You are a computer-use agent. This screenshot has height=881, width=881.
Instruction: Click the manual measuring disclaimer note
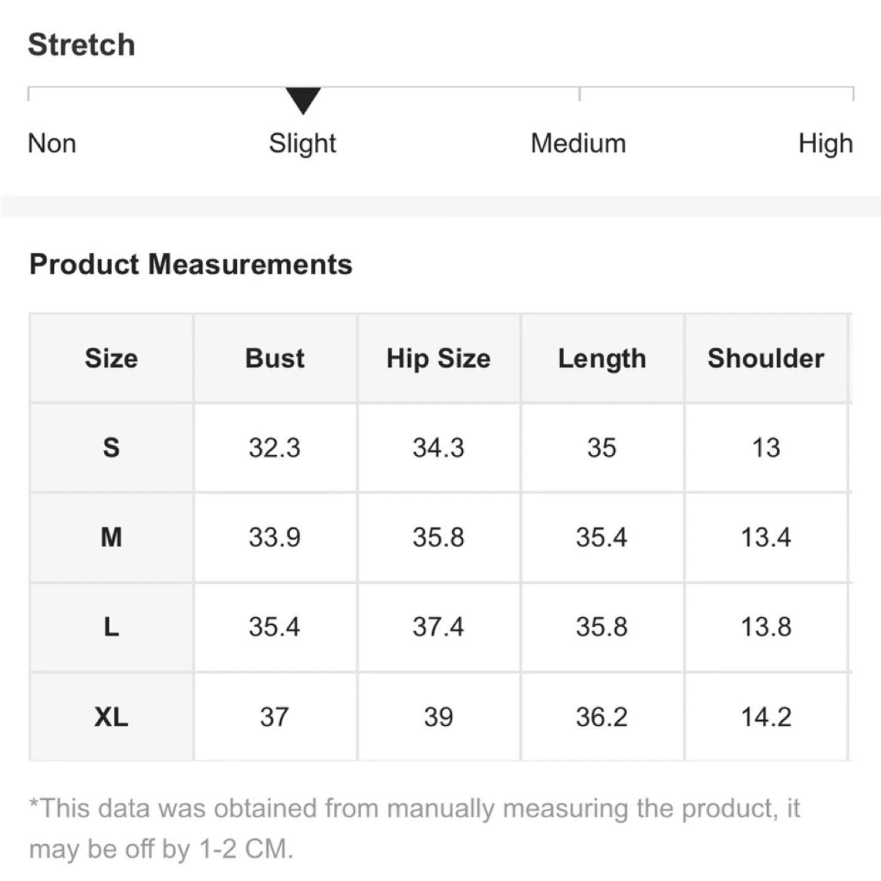pos(414,828)
